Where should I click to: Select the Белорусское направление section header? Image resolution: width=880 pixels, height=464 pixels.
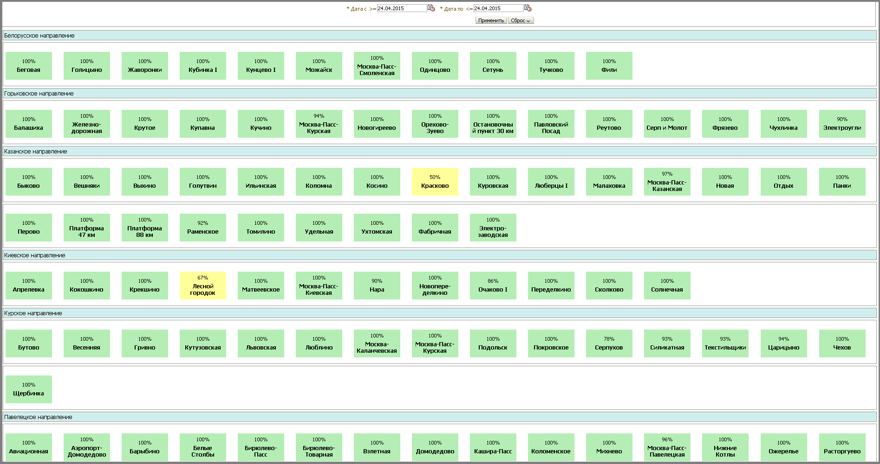coord(439,36)
